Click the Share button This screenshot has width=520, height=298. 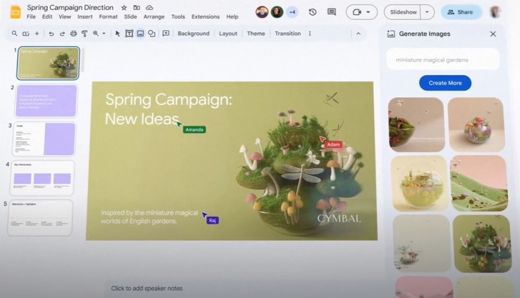(461, 12)
